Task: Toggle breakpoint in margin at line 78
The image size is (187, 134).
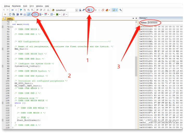Action: [x=3, y=27]
